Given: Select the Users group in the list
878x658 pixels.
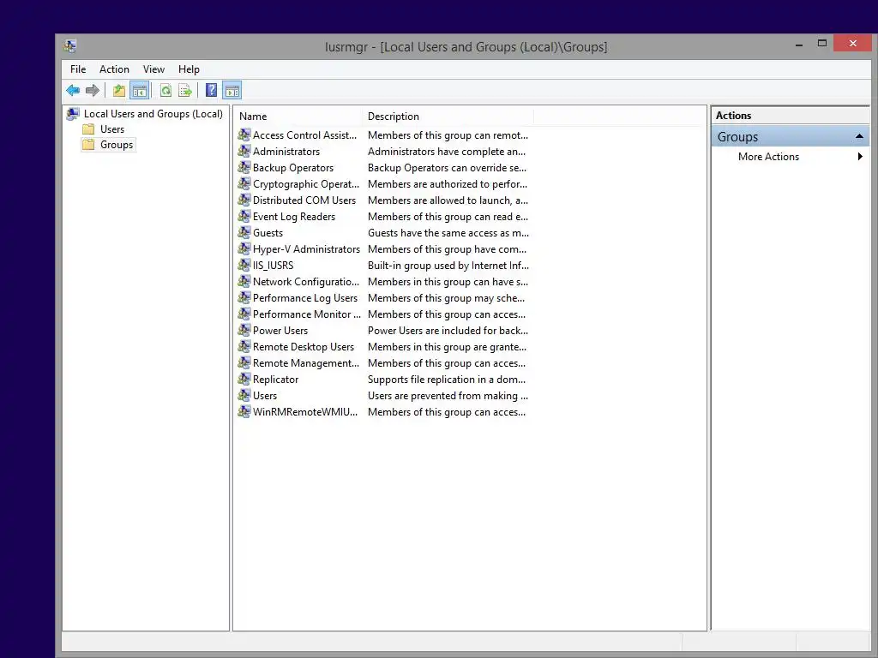Looking at the screenshot, I should (x=265, y=396).
